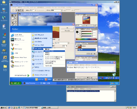Open Photoshop Filter menu

[48, 7]
